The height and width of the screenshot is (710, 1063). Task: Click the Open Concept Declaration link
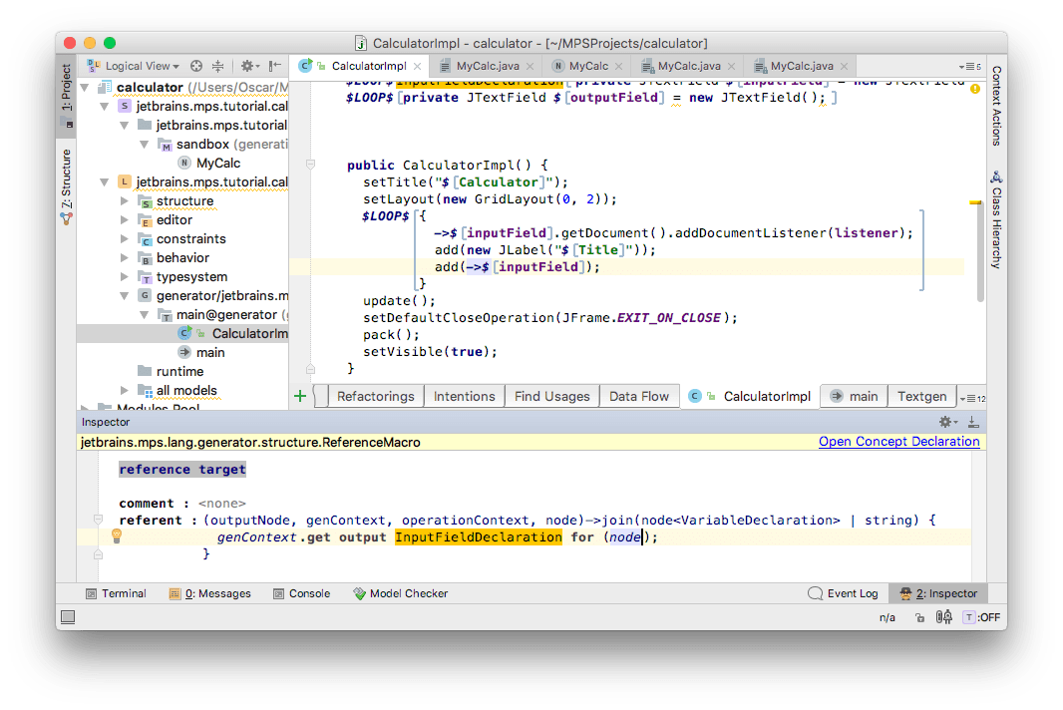tap(898, 442)
